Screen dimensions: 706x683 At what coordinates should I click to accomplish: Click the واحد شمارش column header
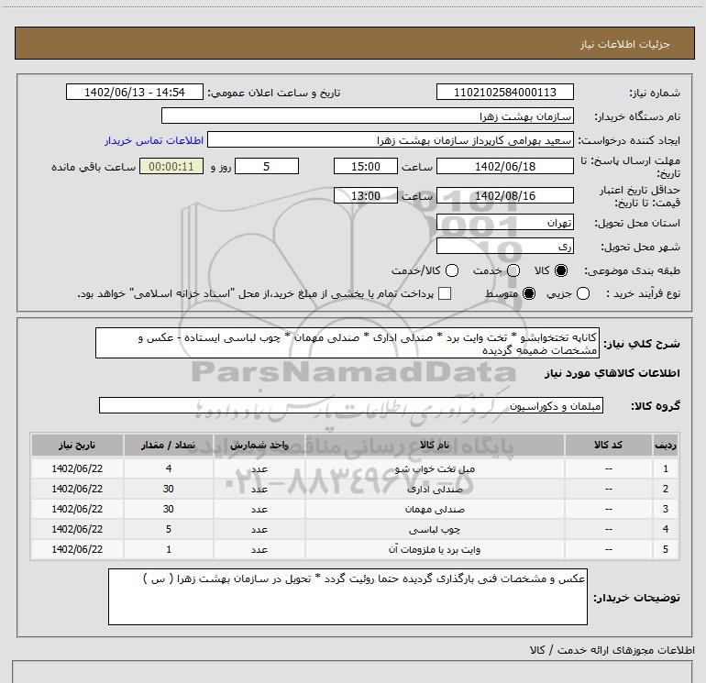[x=259, y=446]
